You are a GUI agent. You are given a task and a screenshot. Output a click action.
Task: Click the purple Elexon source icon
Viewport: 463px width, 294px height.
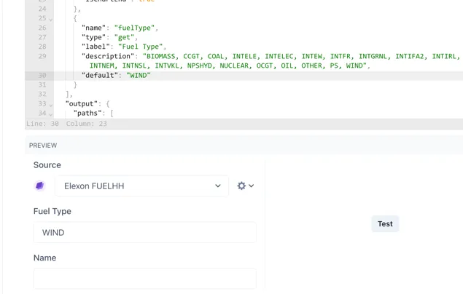click(40, 186)
